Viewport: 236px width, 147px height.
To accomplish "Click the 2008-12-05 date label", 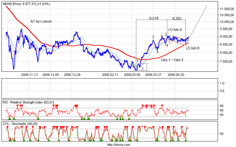I will pyautogui.click(x=50, y=75).
